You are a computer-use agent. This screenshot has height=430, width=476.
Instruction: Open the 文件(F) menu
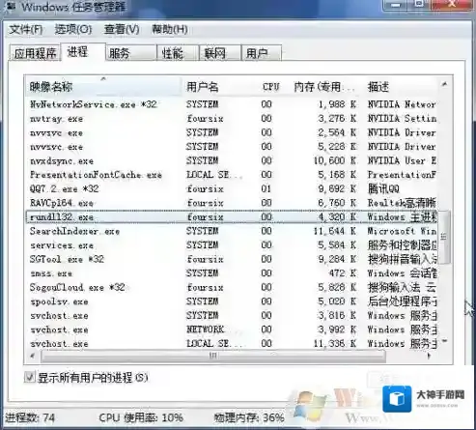25,30
